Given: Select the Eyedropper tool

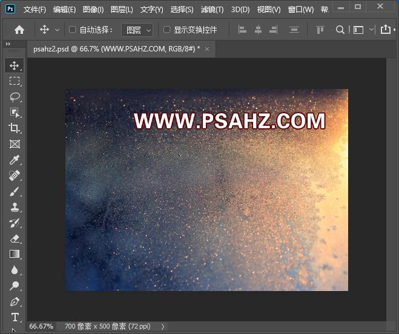Looking at the screenshot, I should pyautogui.click(x=15, y=160).
